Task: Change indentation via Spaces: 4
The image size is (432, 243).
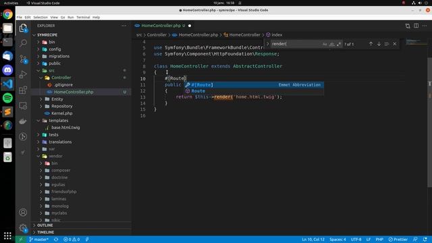Action: (x=337, y=240)
